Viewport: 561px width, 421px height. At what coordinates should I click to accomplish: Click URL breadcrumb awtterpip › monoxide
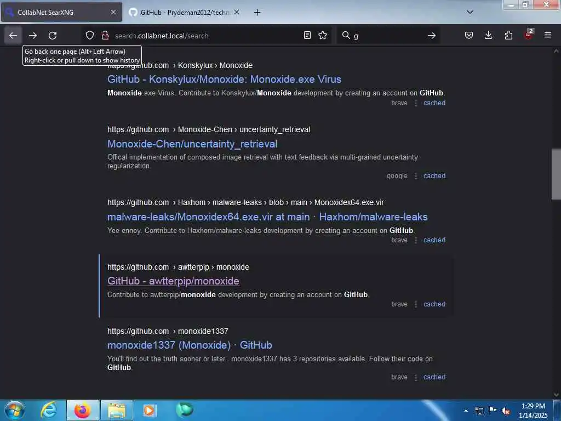pos(214,267)
